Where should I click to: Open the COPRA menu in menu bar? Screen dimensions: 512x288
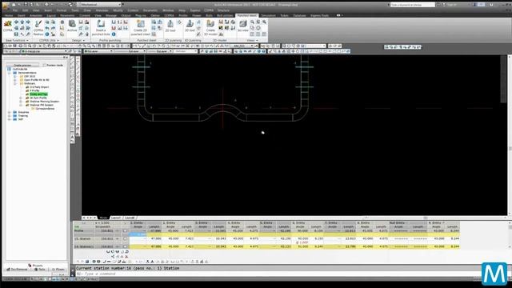pos(209,10)
